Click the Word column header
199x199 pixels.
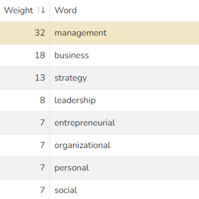(x=66, y=10)
